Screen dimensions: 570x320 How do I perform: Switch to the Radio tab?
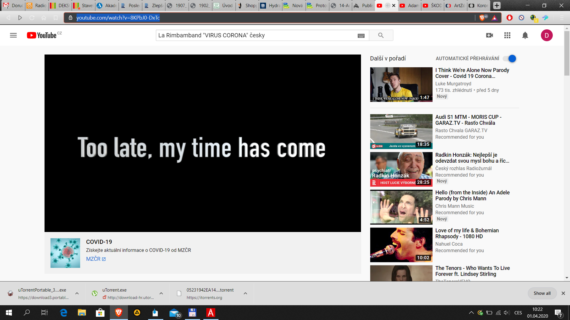37,5
